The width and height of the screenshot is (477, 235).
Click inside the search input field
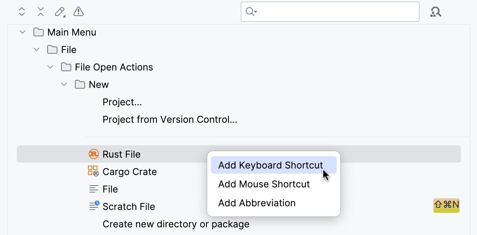click(x=327, y=12)
